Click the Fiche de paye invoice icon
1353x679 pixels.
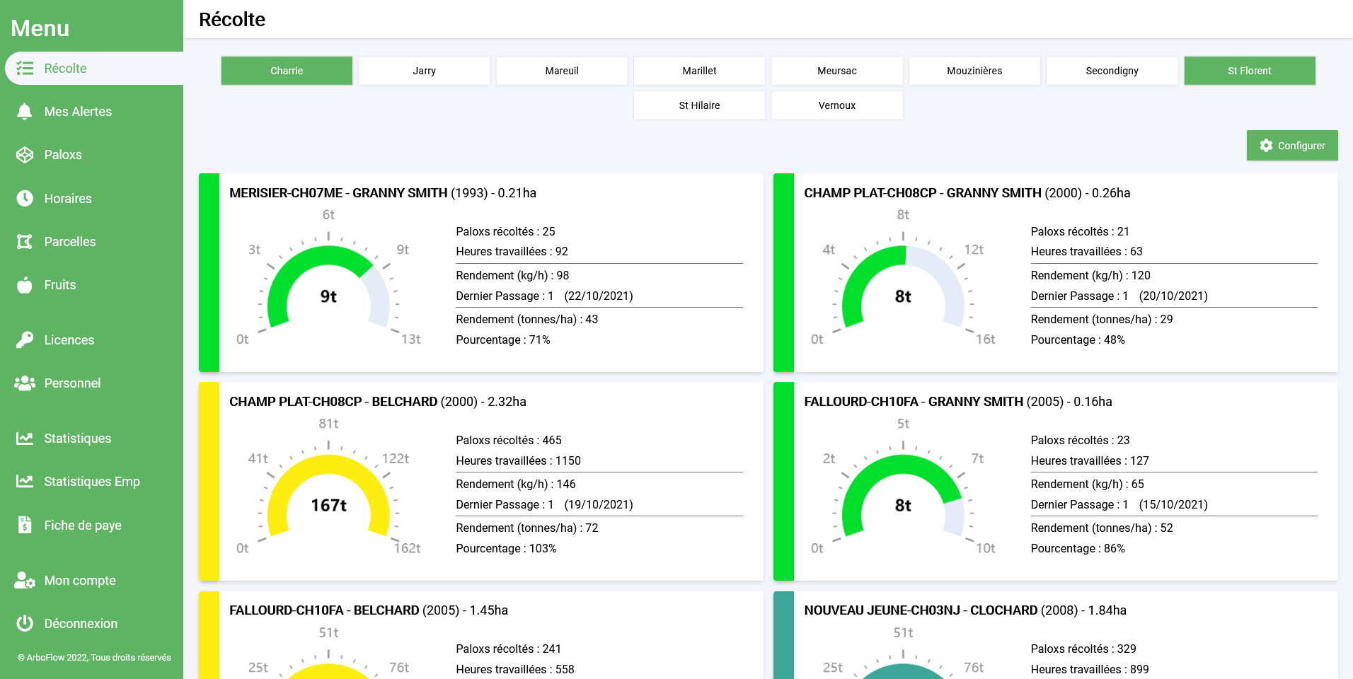[x=25, y=525]
